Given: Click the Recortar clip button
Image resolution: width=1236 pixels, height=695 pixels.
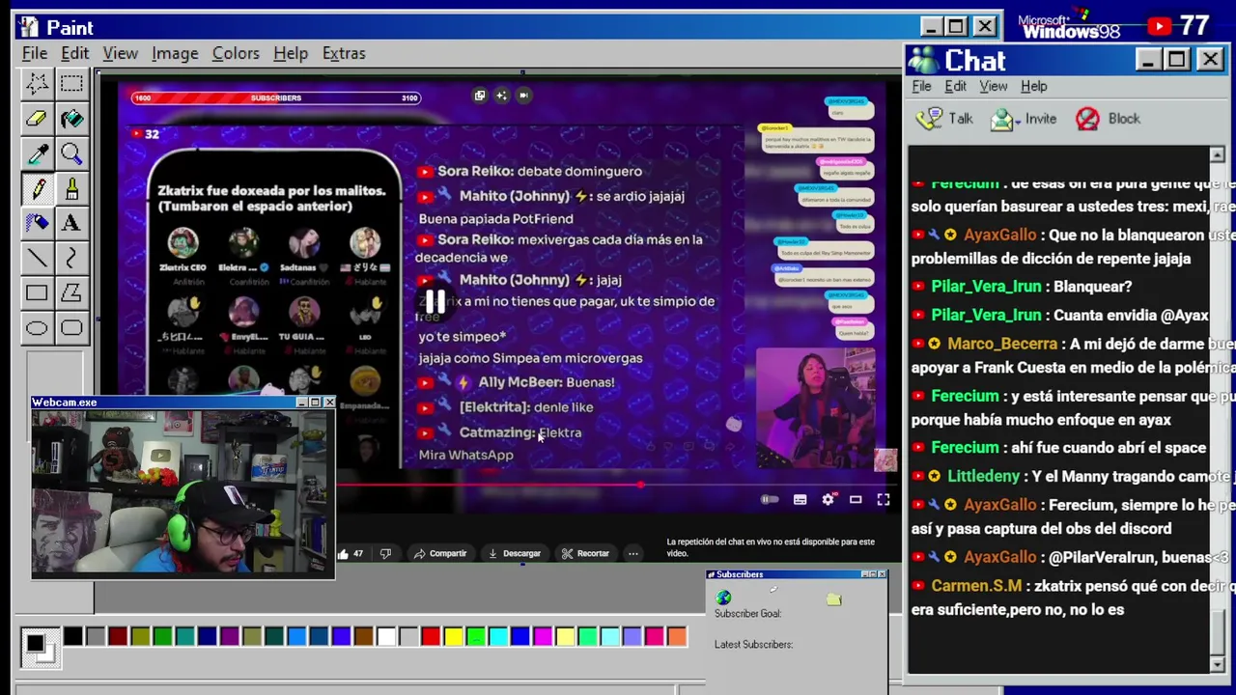Looking at the screenshot, I should click(x=585, y=553).
